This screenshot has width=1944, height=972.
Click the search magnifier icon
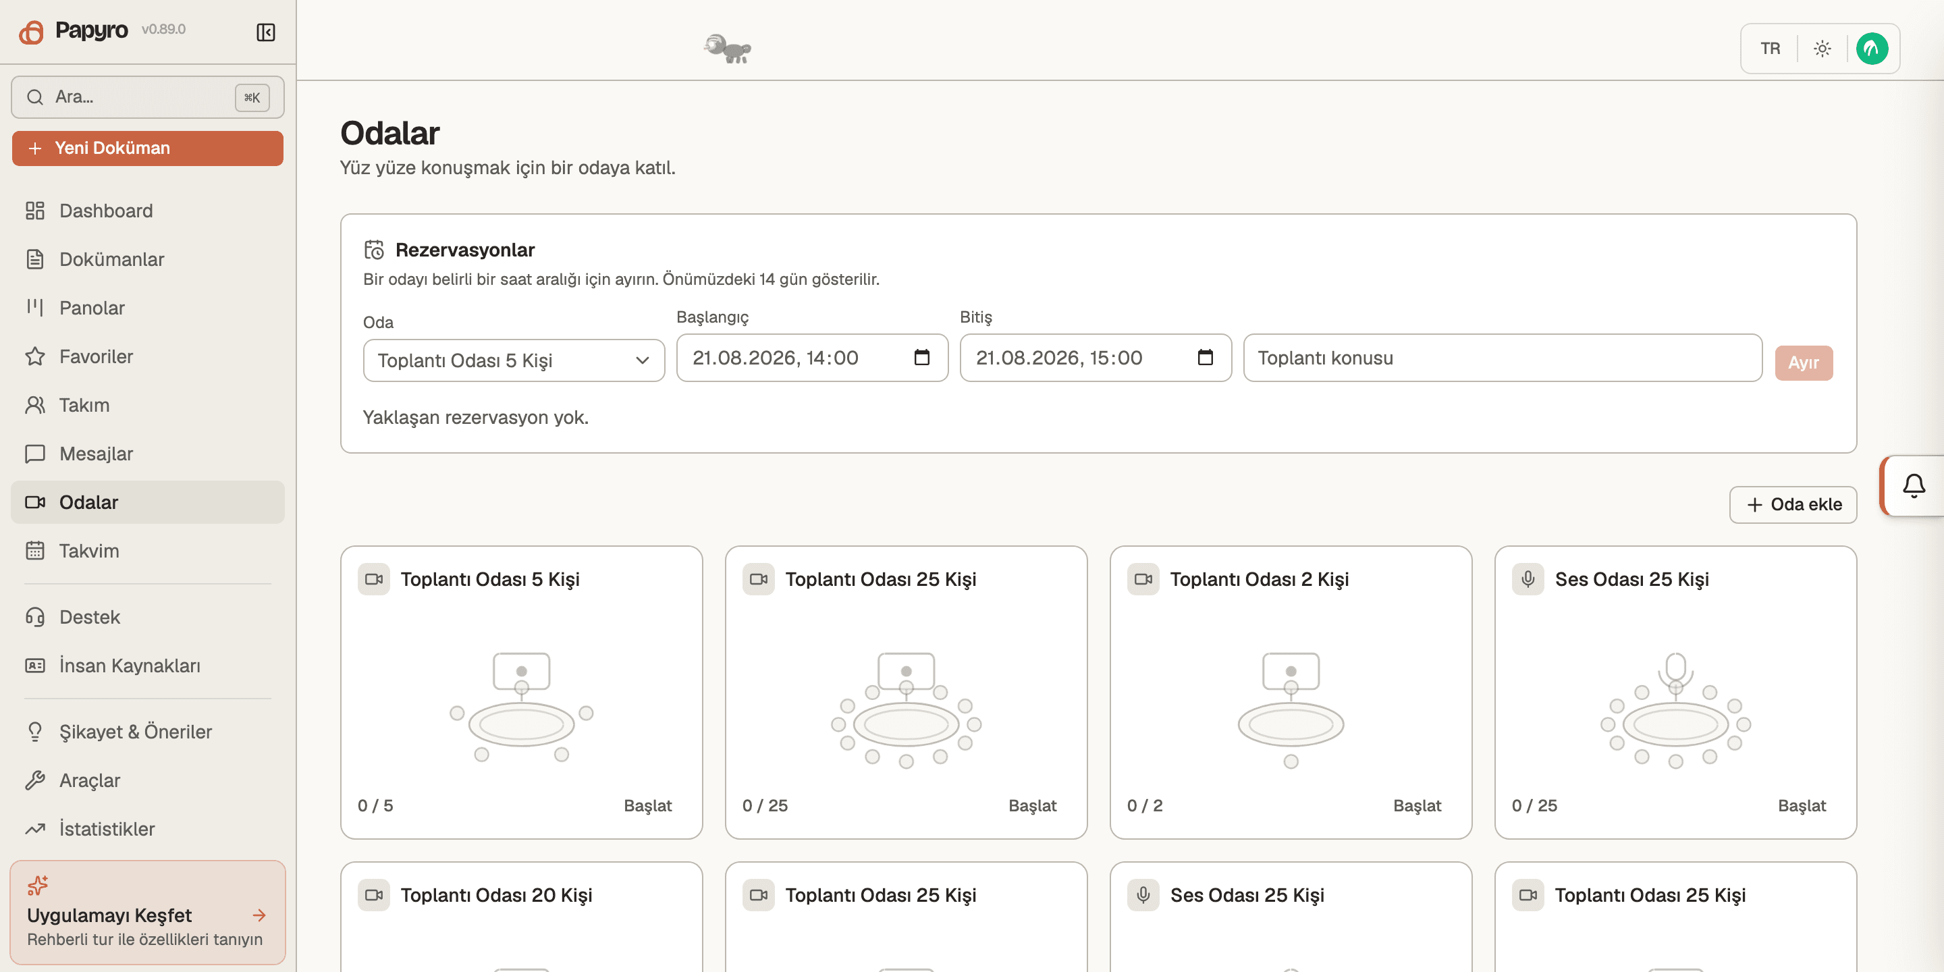34,97
